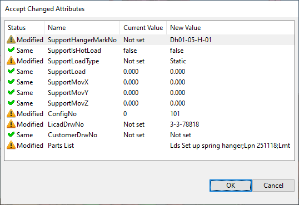Click the warning icon for LicadDrwNo
The image size is (299, 205).
11,124
